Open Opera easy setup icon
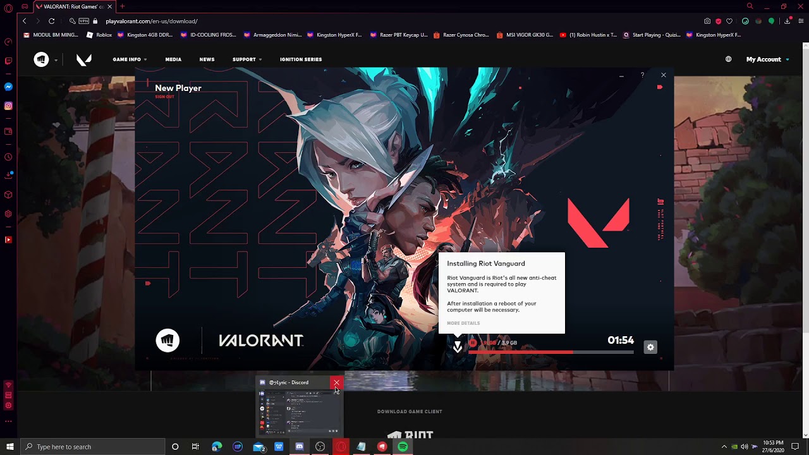The image size is (809, 455). pos(801,21)
